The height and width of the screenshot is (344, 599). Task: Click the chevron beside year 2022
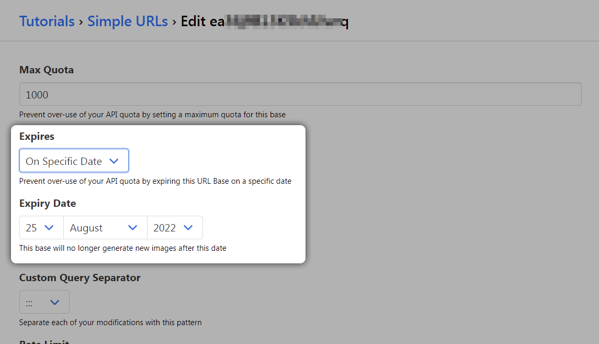tap(188, 228)
